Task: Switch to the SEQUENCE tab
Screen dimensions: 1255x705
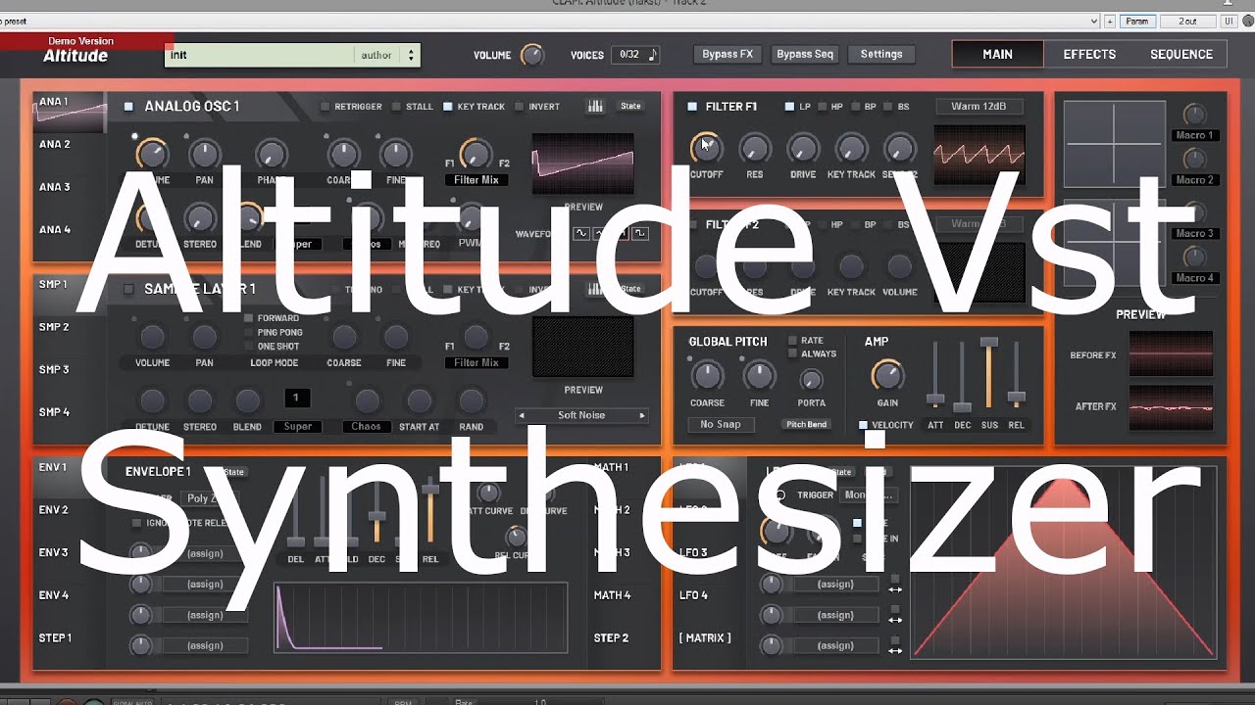Action: 1181,55
